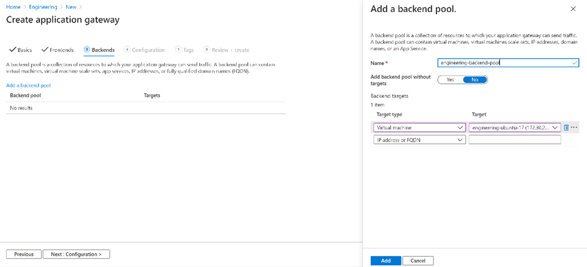Proceed with Next : Configuration button
This screenshot has height=267, width=587.
click(x=76, y=254)
